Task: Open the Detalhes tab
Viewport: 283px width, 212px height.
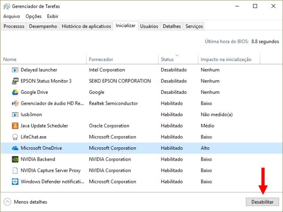Action: coord(172,26)
